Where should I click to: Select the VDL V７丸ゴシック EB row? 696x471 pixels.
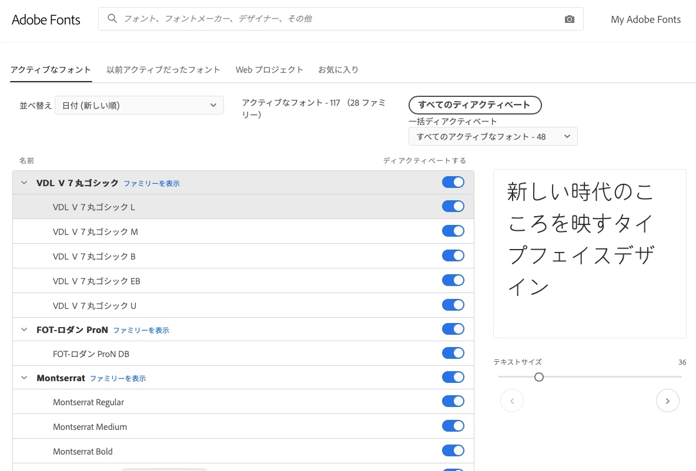pos(243,281)
